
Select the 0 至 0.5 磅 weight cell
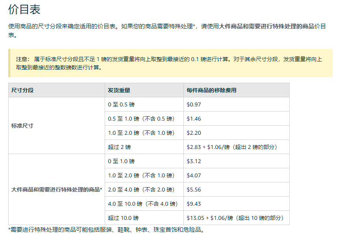click(121, 104)
